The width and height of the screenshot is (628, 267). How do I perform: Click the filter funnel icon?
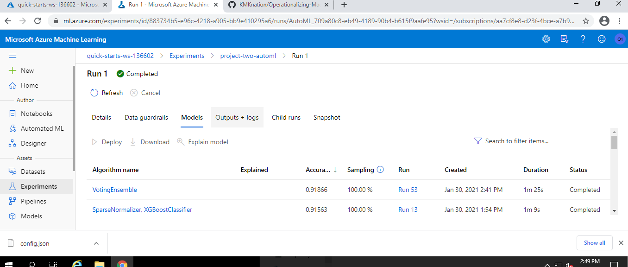click(478, 141)
